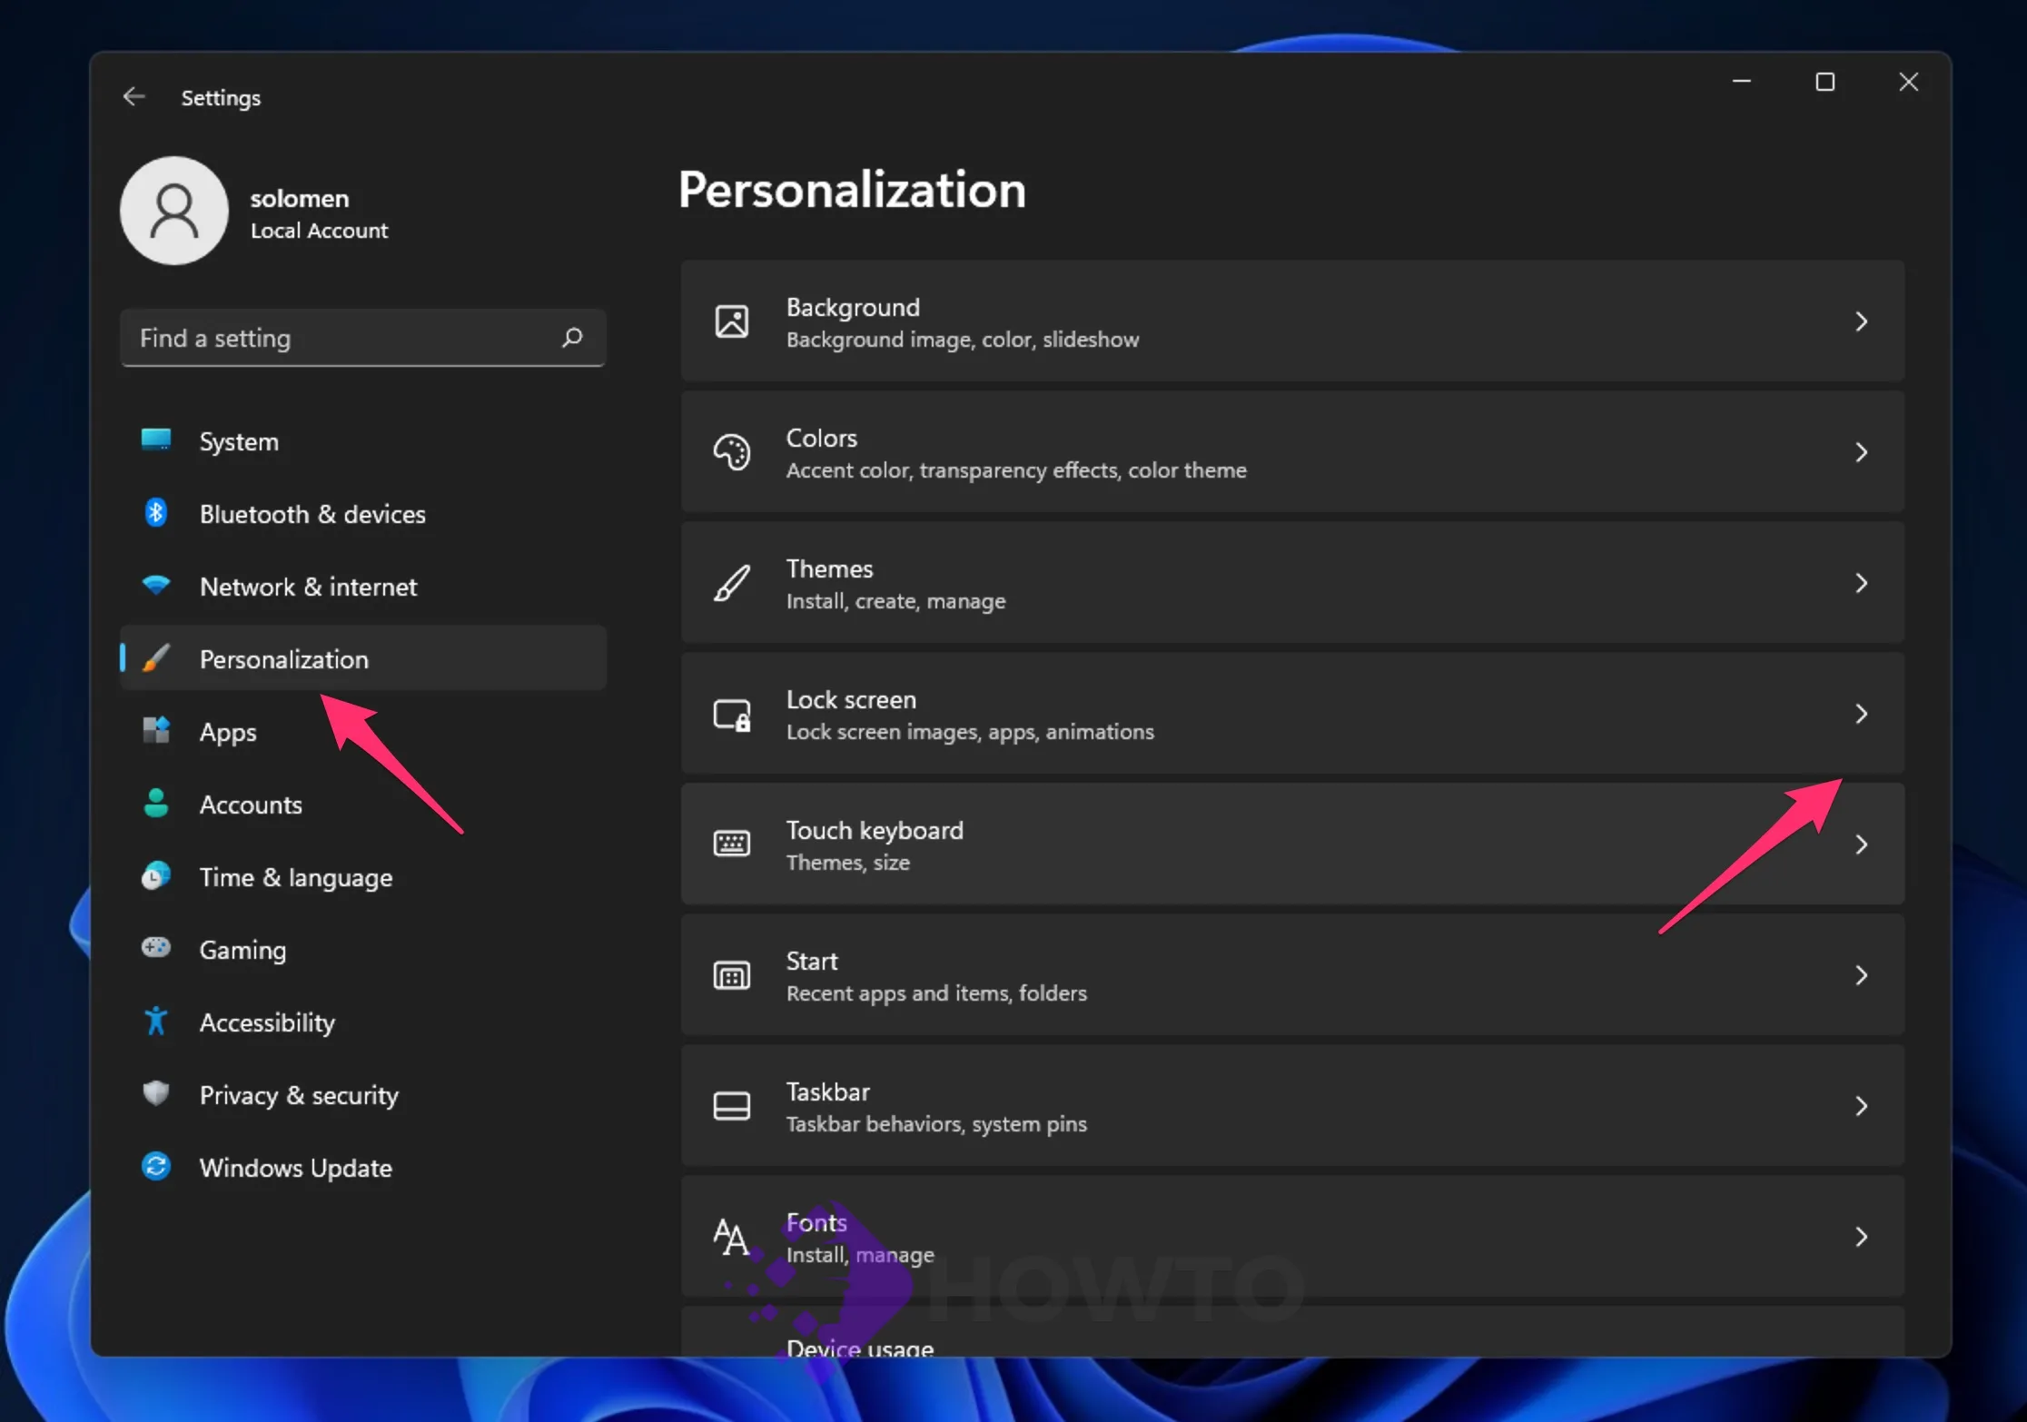
Task: Open Gaming settings page
Action: [x=363, y=950]
